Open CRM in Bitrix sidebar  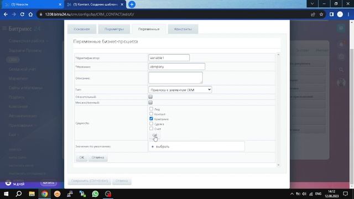13,60
